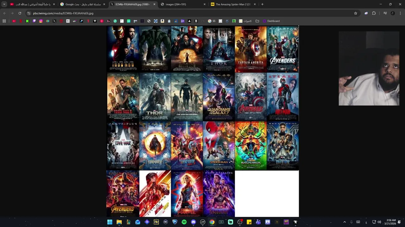Click the Spider-Man Homecoming poster
The height and width of the screenshot is (227, 405).
[x=219, y=146]
